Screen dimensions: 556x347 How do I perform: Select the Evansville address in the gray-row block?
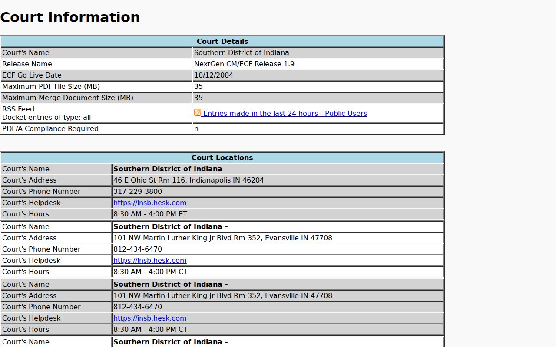pos(223,296)
